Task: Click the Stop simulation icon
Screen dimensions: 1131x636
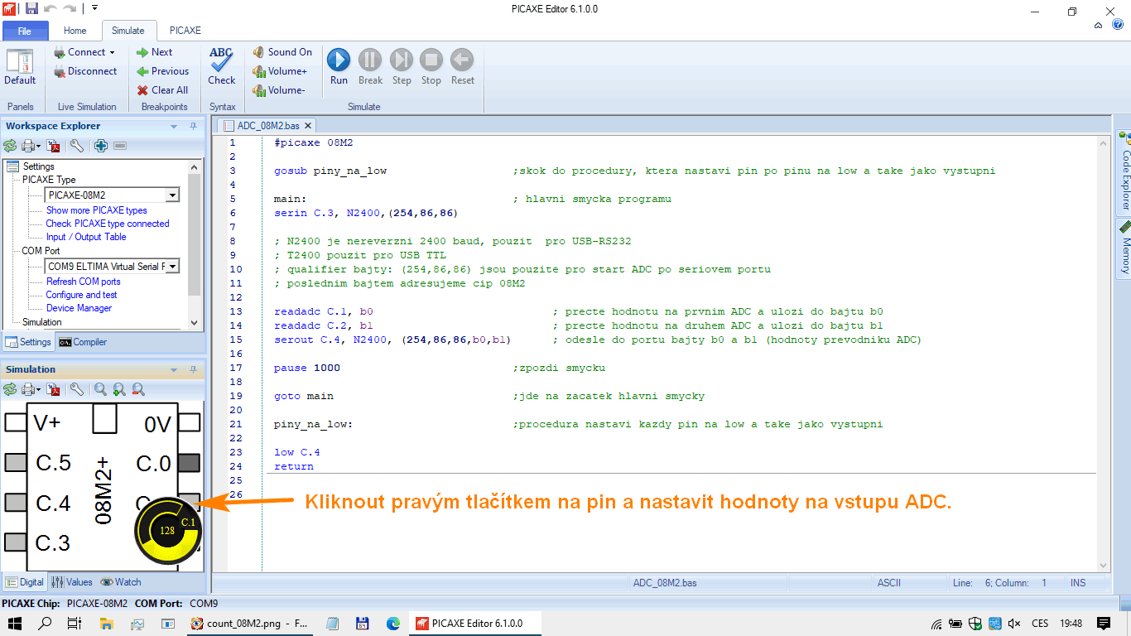Action: pyautogui.click(x=431, y=60)
